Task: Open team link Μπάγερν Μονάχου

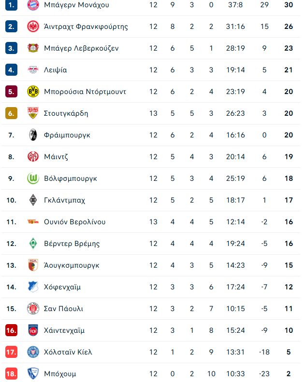Action: [x=76, y=5]
